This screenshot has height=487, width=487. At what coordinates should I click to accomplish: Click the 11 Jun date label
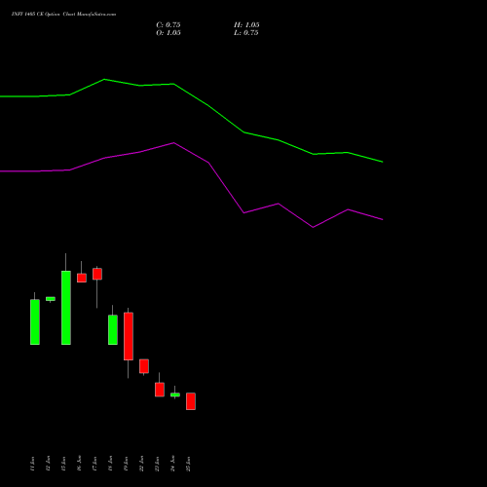click(x=32, y=464)
